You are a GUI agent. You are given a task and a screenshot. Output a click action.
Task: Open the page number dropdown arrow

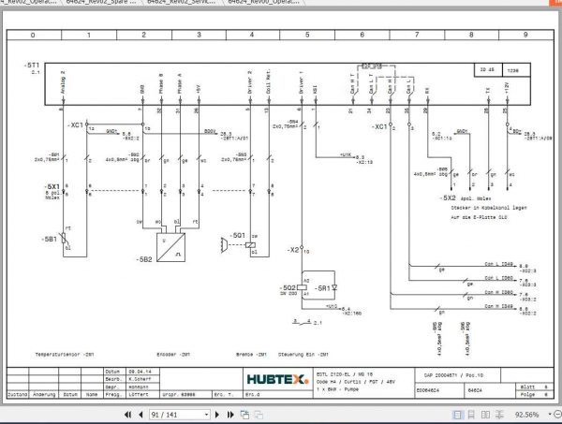[206, 415]
